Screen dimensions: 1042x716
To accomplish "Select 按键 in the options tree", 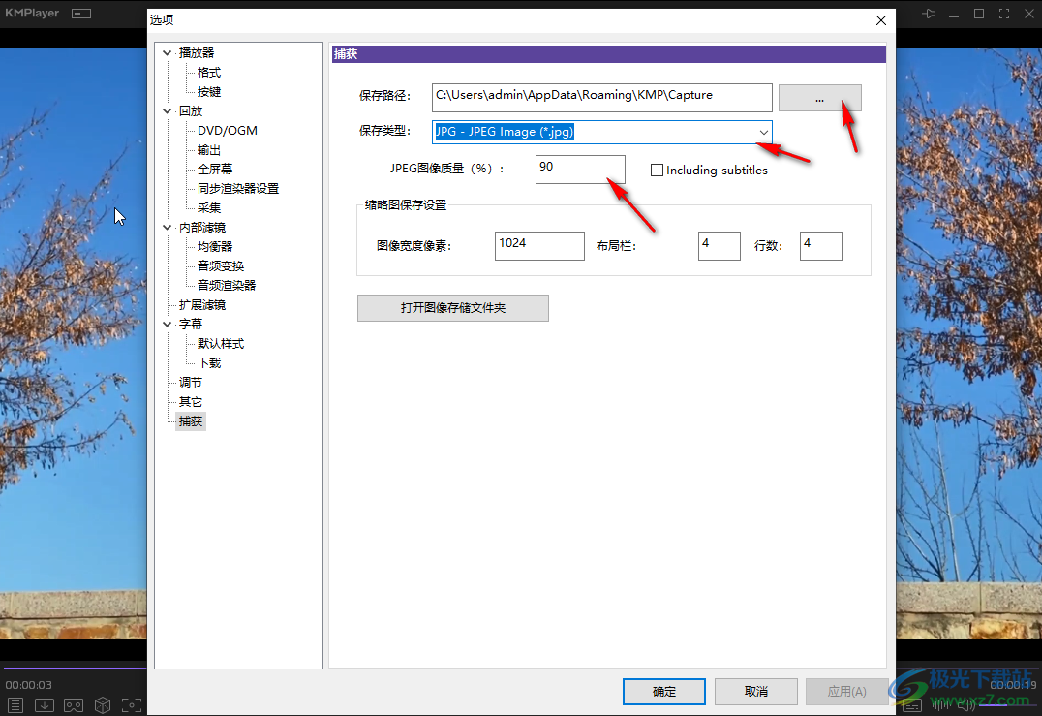I will [x=208, y=92].
